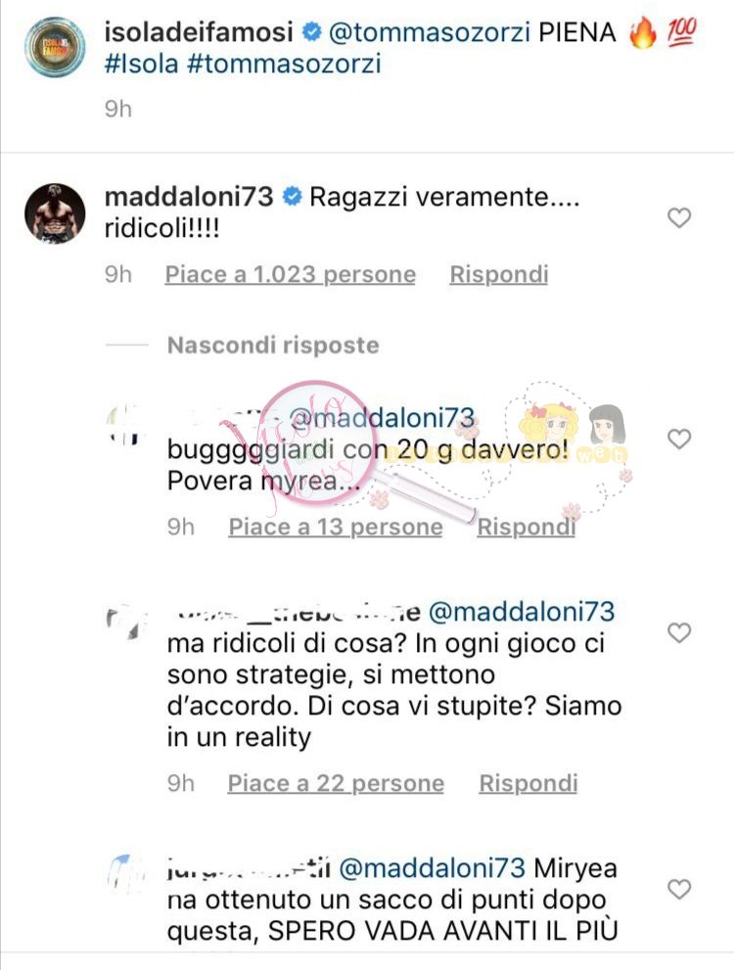Like maddaloni73's "ridicoli" comment
Screen dimensions: 734x970
pyautogui.click(x=679, y=217)
